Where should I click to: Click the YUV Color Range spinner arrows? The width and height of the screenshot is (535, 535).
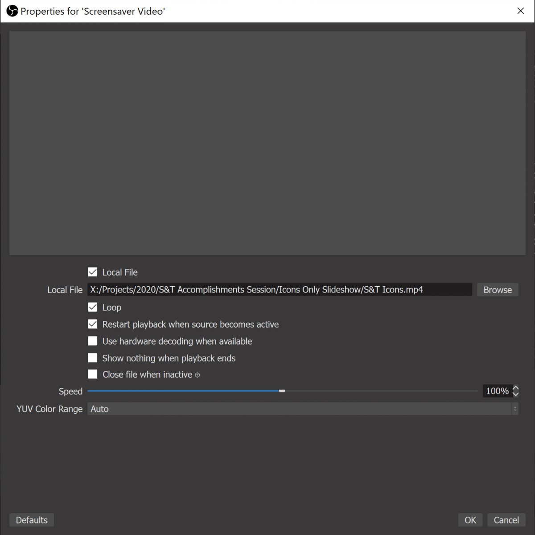515,409
